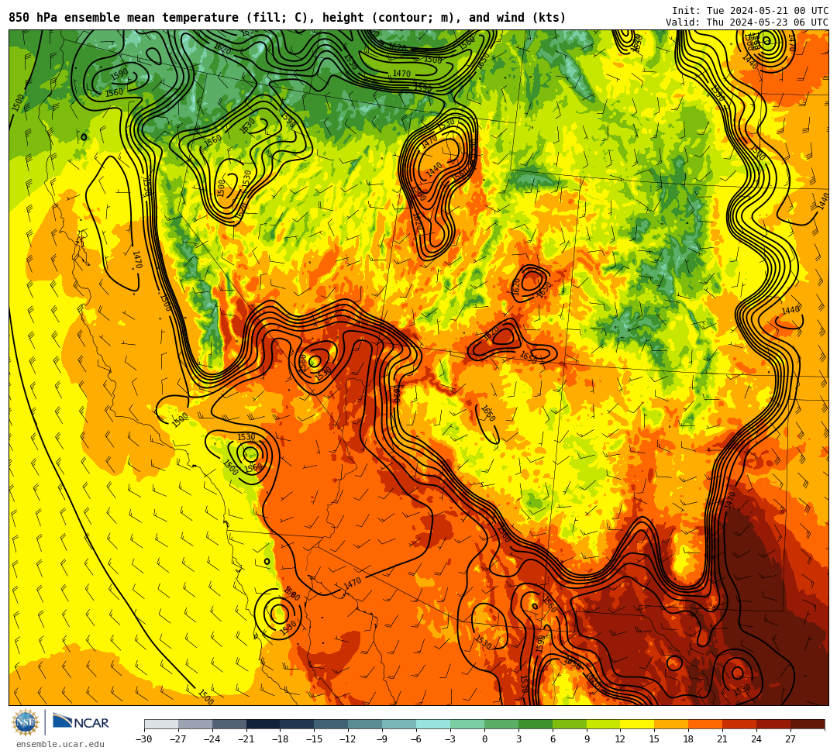837x754 pixels.
Task: Pick the dark red swatch between 24 and 27
Action: coord(774,724)
